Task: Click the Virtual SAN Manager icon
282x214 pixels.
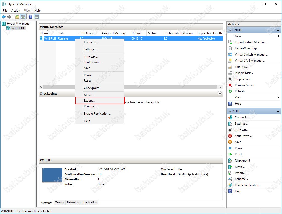Action: click(230, 61)
